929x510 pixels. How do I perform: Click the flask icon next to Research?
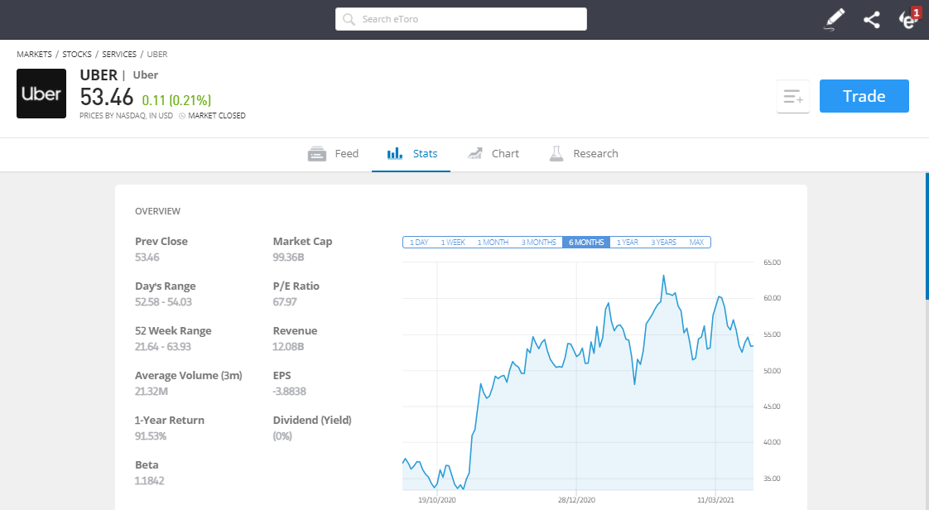pyautogui.click(x=556, y=152)
